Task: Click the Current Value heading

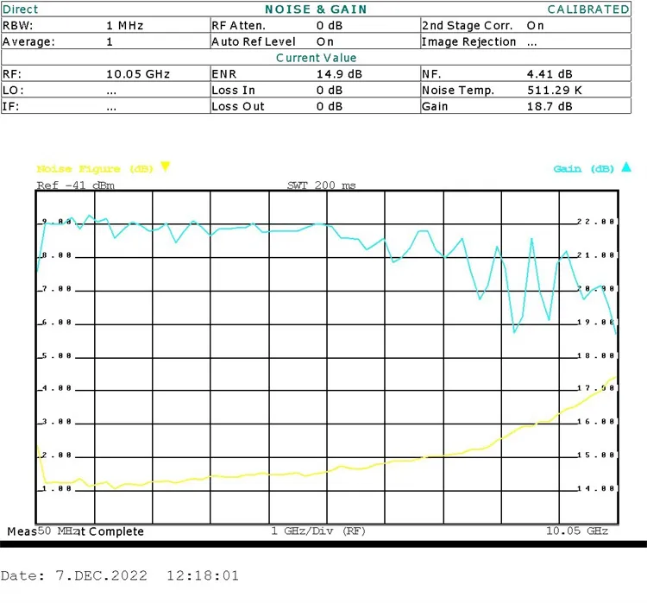Action: (316, 58)
